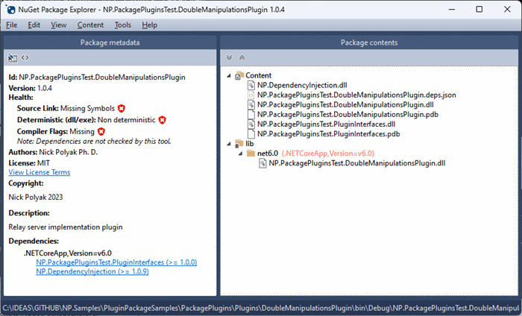Viewport: 522px width, 316px height.
Task: Select PluginInterfaces.dll file
Action: click(x=327, y=124)
